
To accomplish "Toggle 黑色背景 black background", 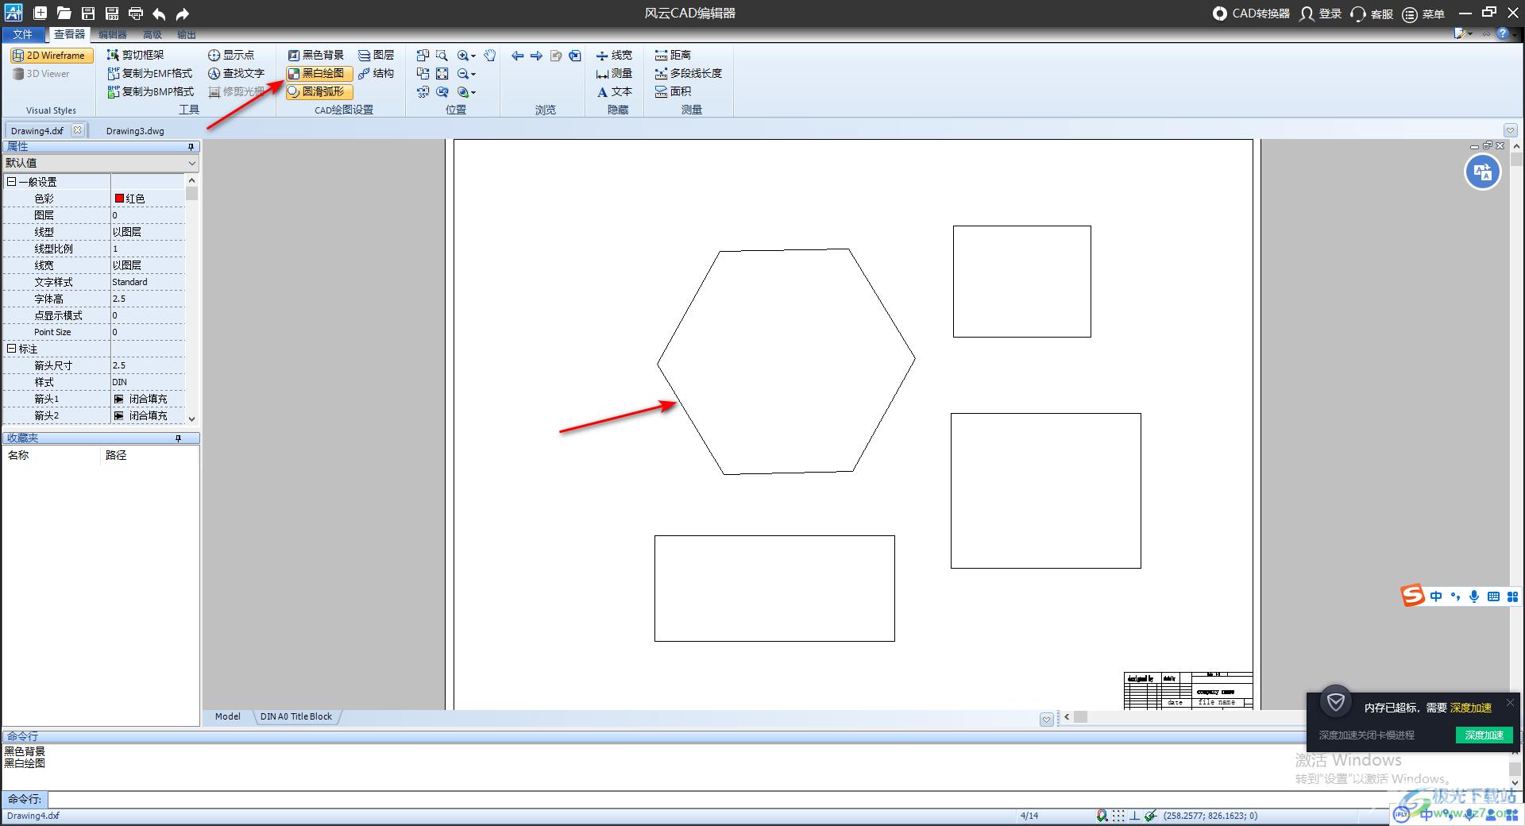I will (x=315, y=55).
